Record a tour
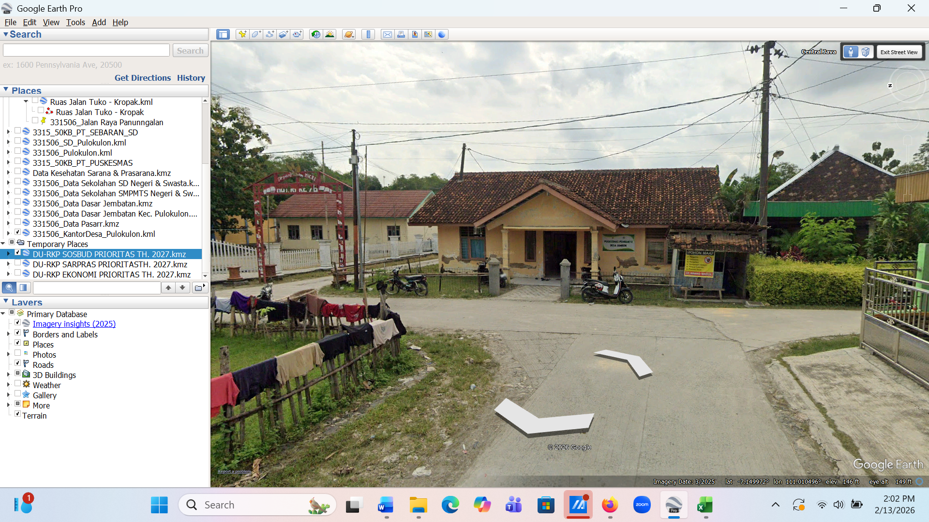The width and height of the screenshot is (929, 522). (297, 34)
